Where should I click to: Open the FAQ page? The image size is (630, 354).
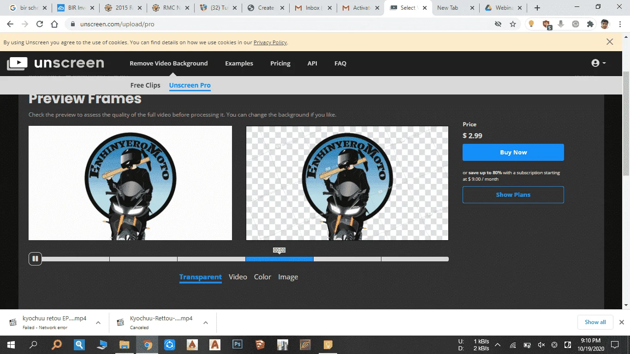point(340,63)
